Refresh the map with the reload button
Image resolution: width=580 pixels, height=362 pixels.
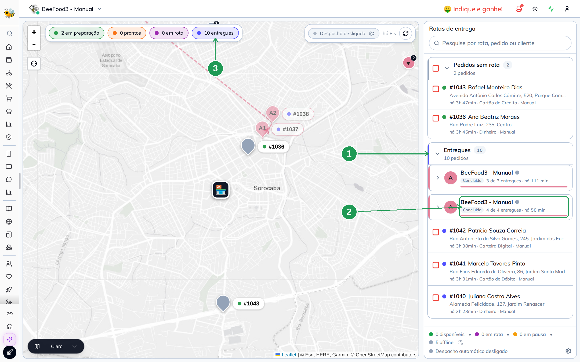click(405, 34)
